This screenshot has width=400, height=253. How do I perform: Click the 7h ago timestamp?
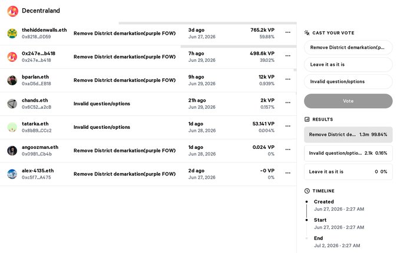[x=196, y=54]
